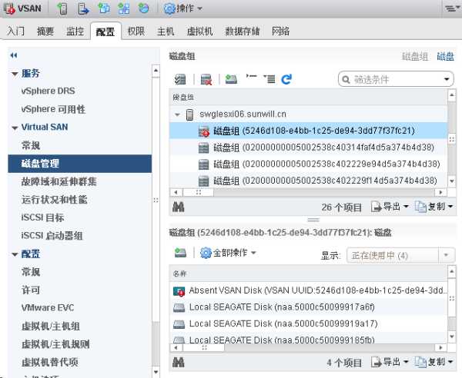This screenshot has height=378, width=462.
Task: Collapse the left navigation pane arrows
Action: (14, 55)
